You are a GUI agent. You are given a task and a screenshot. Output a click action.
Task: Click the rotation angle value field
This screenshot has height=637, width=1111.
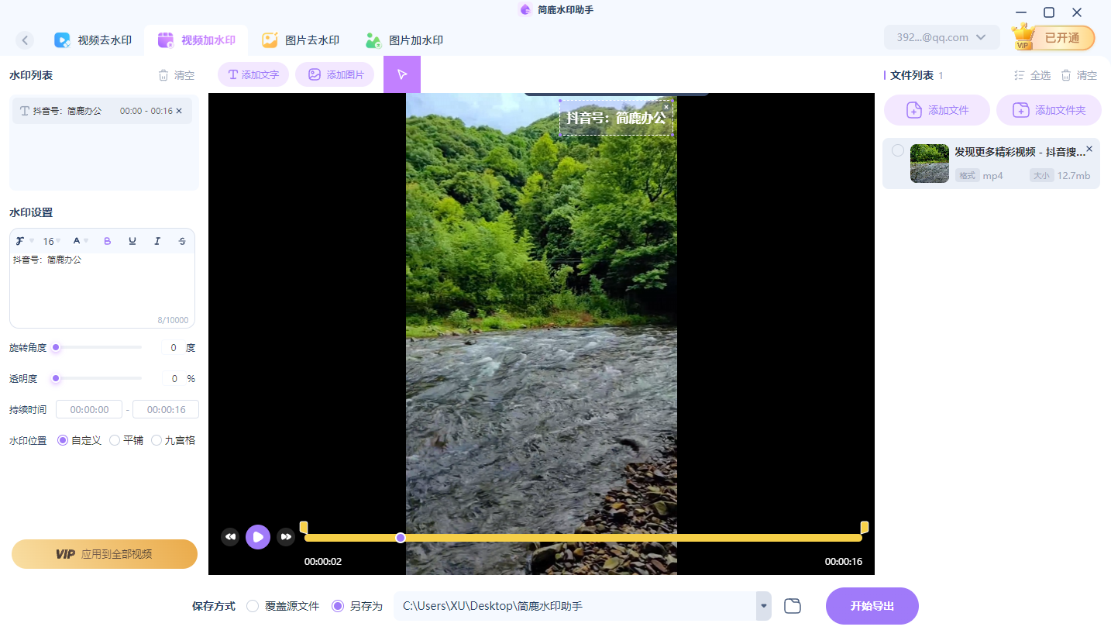(173, 348)
